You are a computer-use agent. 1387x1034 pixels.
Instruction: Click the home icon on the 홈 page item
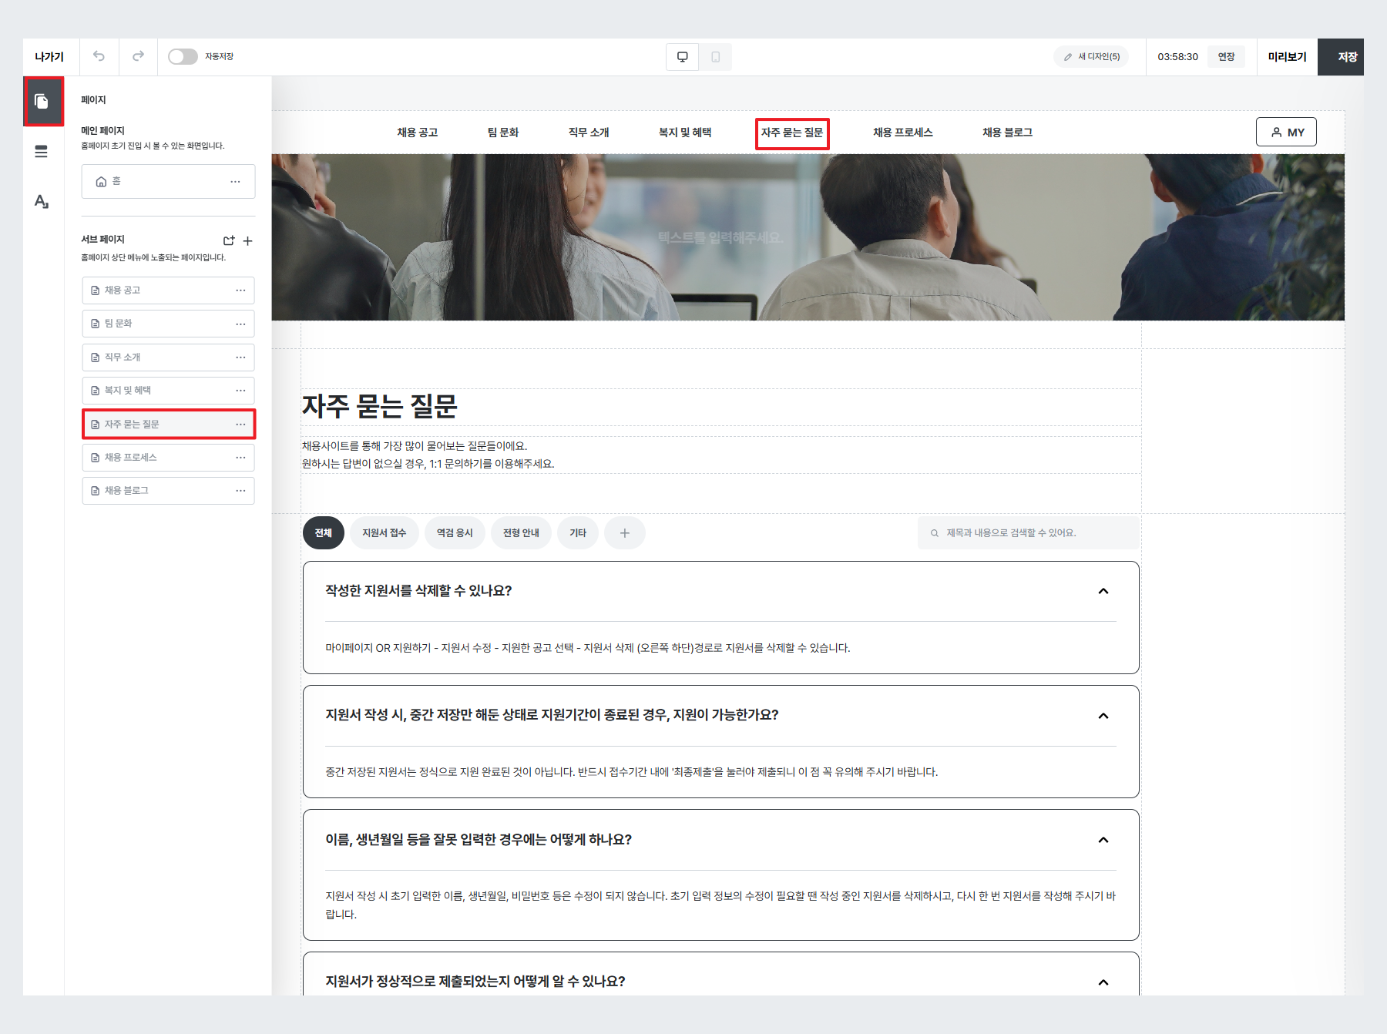101,181
